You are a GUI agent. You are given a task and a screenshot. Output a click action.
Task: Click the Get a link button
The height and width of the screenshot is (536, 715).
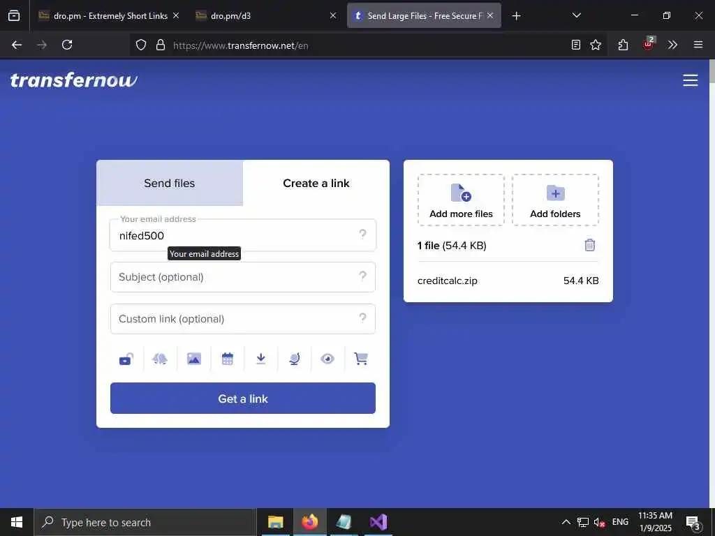[x=242, y=399]
